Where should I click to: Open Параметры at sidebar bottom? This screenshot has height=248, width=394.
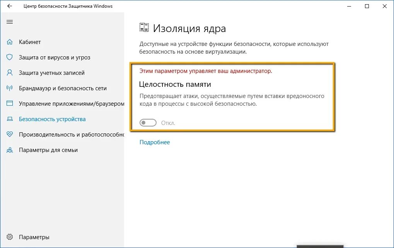click(34, 237)
